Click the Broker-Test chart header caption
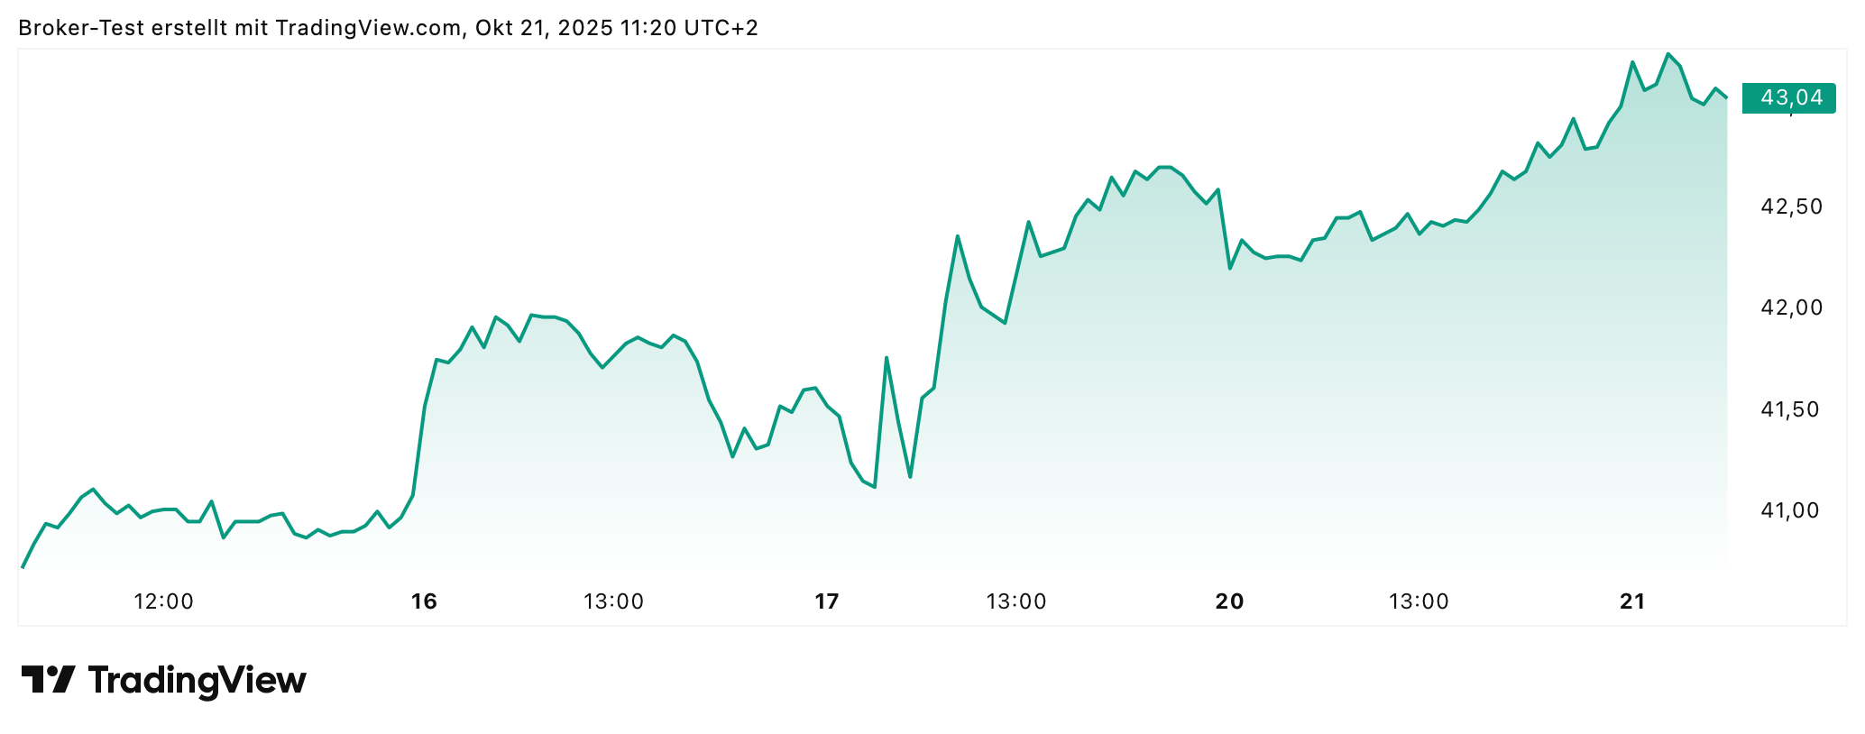 pyautogui.click(x=388, y=28)
